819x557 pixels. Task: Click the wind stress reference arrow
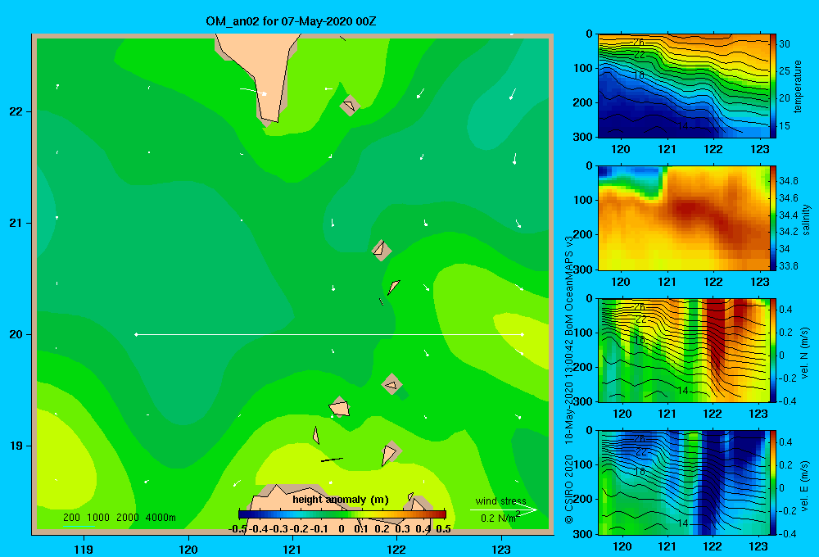pyautogui.click(x=504, y=510)
